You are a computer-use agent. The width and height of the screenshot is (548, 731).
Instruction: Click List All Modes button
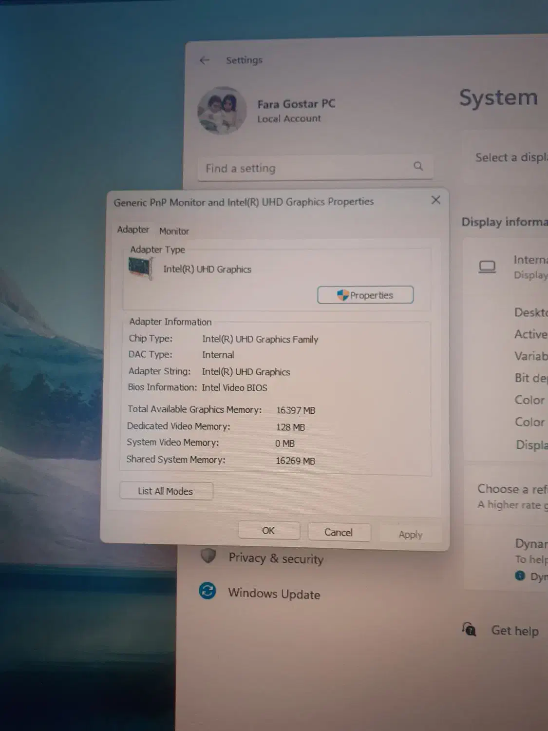pyautogui.click(x=166, y=491)
